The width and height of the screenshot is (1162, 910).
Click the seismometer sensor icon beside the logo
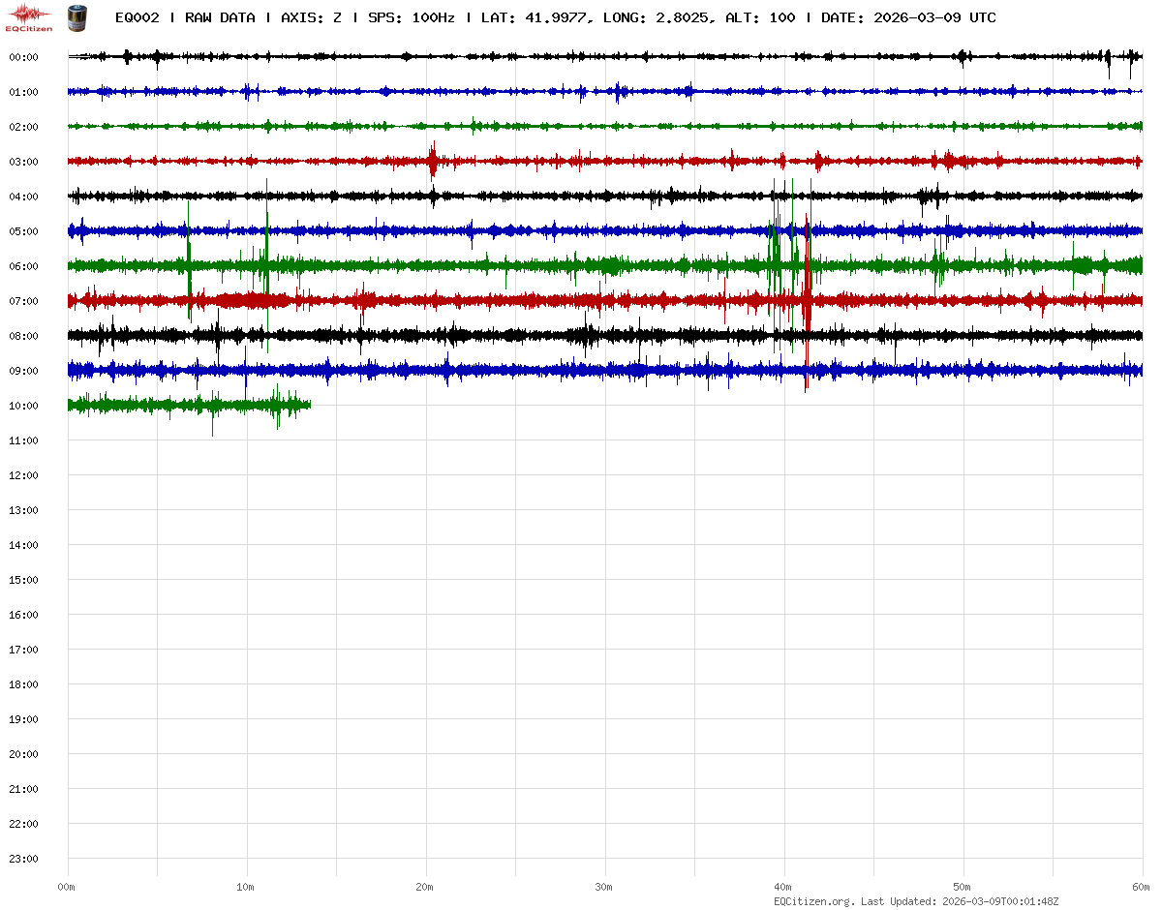tap(76, 16)
